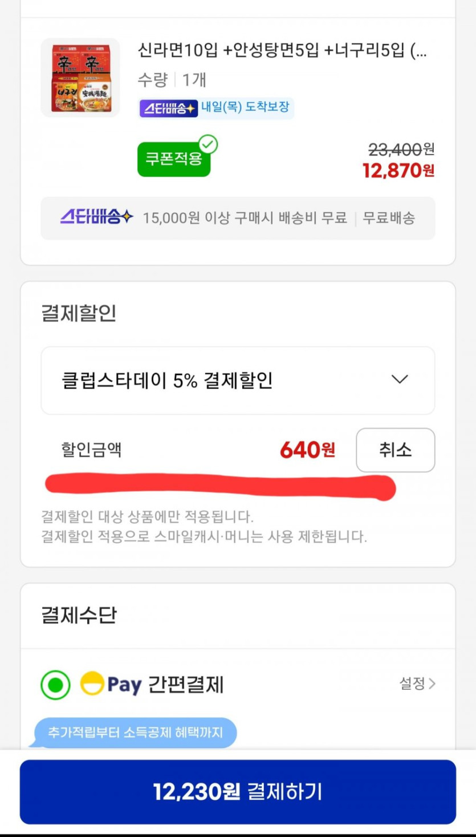Open the 클럽스타데이 5% 결제할인 dropdown
This screenshot has height=837, width=476.
(x=237, y=380)
